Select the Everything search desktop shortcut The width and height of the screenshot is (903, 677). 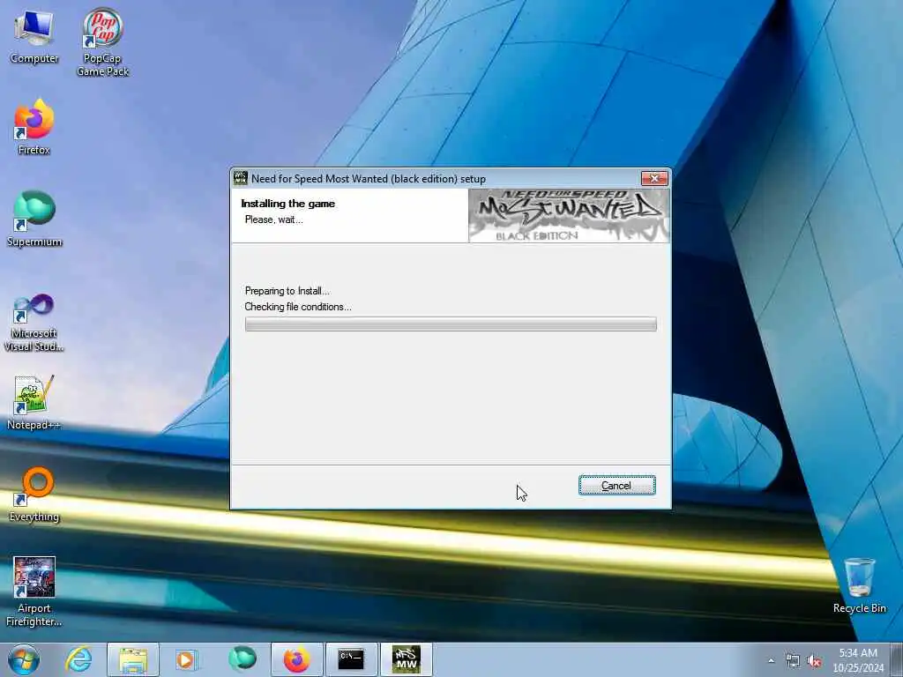click(x=34, y=494)
